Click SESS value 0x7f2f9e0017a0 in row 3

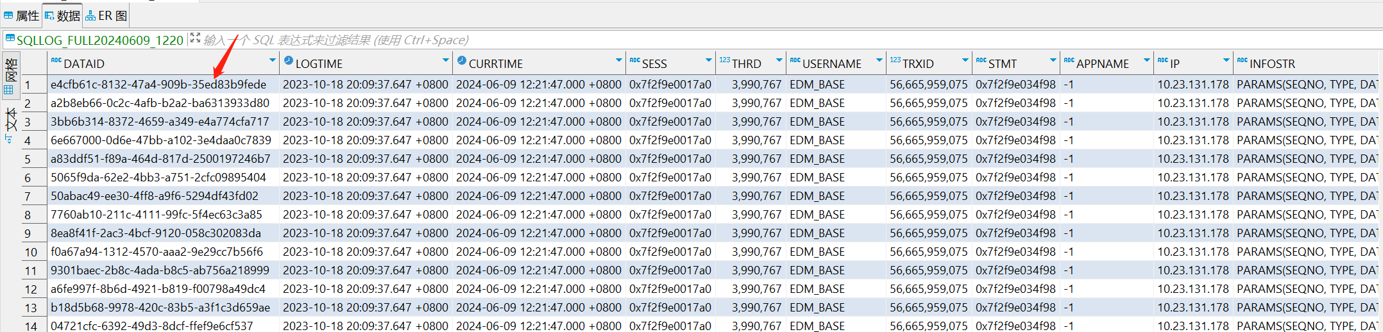pyautogui.click(x=670, y=122)
